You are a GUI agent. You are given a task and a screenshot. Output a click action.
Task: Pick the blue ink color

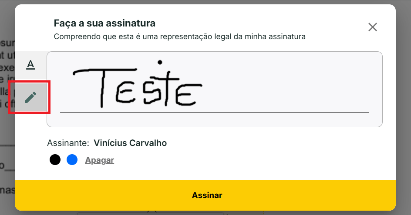click(x=72, y=160)
